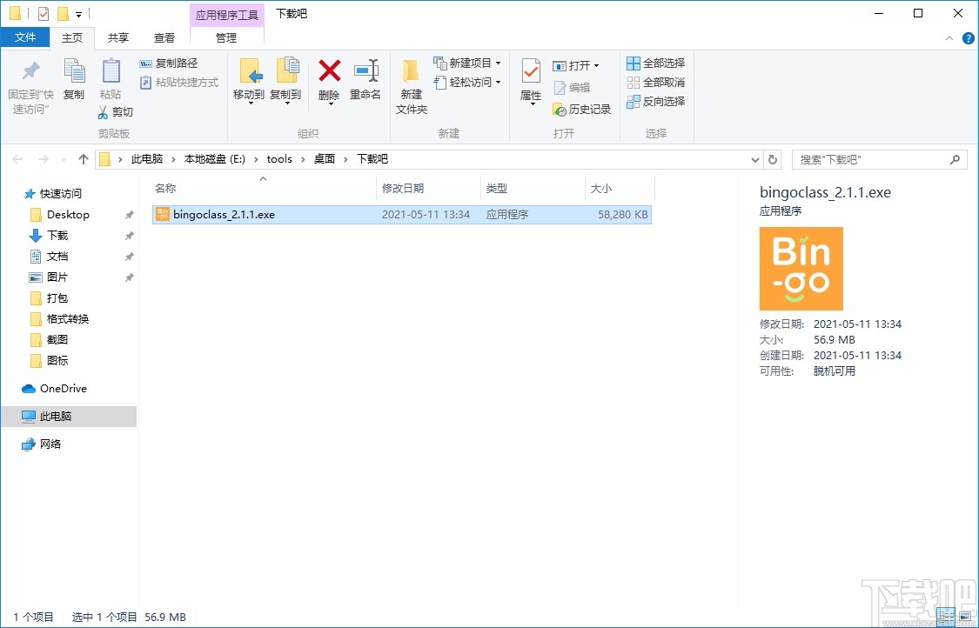The height and width of the screenshot is (628, 979).
Task: Collapse the ribbon with the chevron
Action: pos(949,38)
